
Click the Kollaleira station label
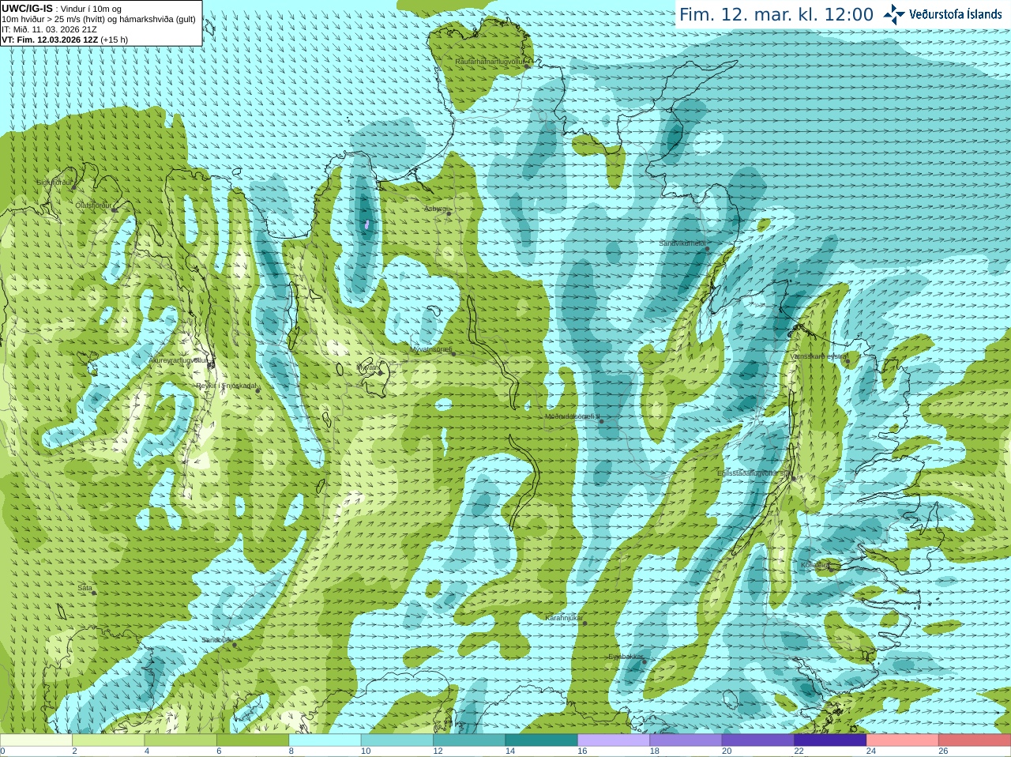point(814,565)
